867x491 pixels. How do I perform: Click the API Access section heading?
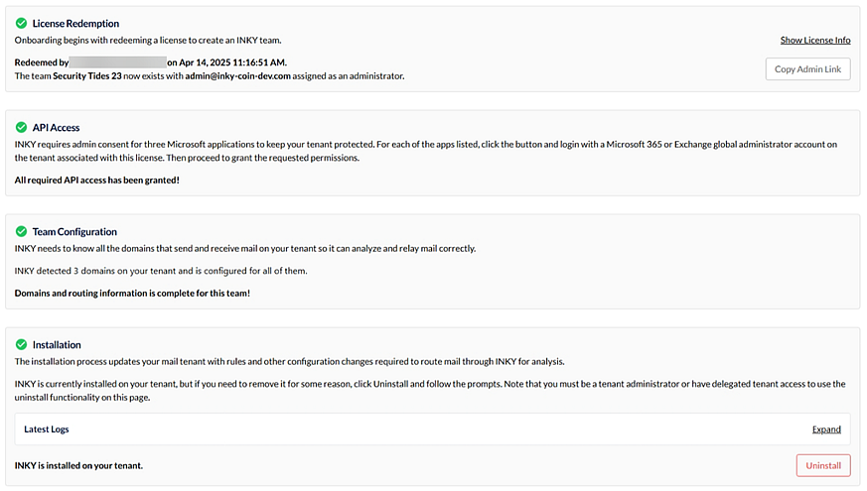(56, 128)
